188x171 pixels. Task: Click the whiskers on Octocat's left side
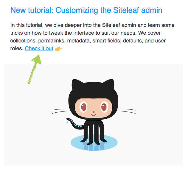[61, 111]
